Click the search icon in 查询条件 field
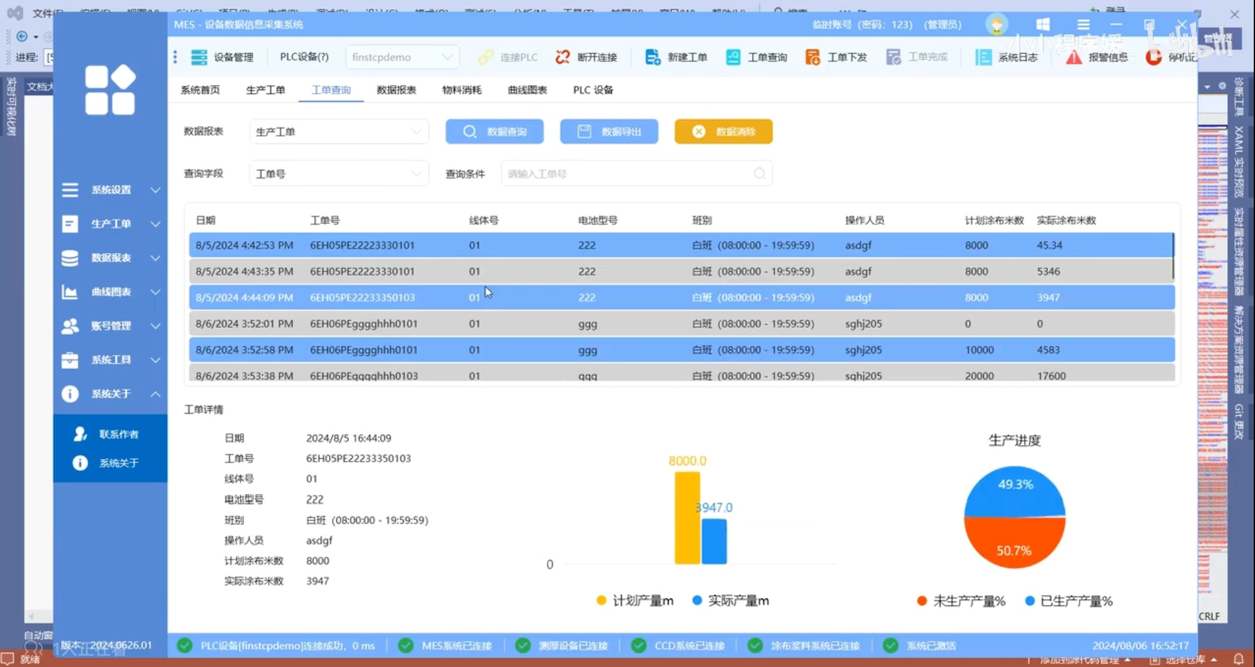Image resolution: width=1255 pixels, height=667 pixels. [x=759, y=174]
